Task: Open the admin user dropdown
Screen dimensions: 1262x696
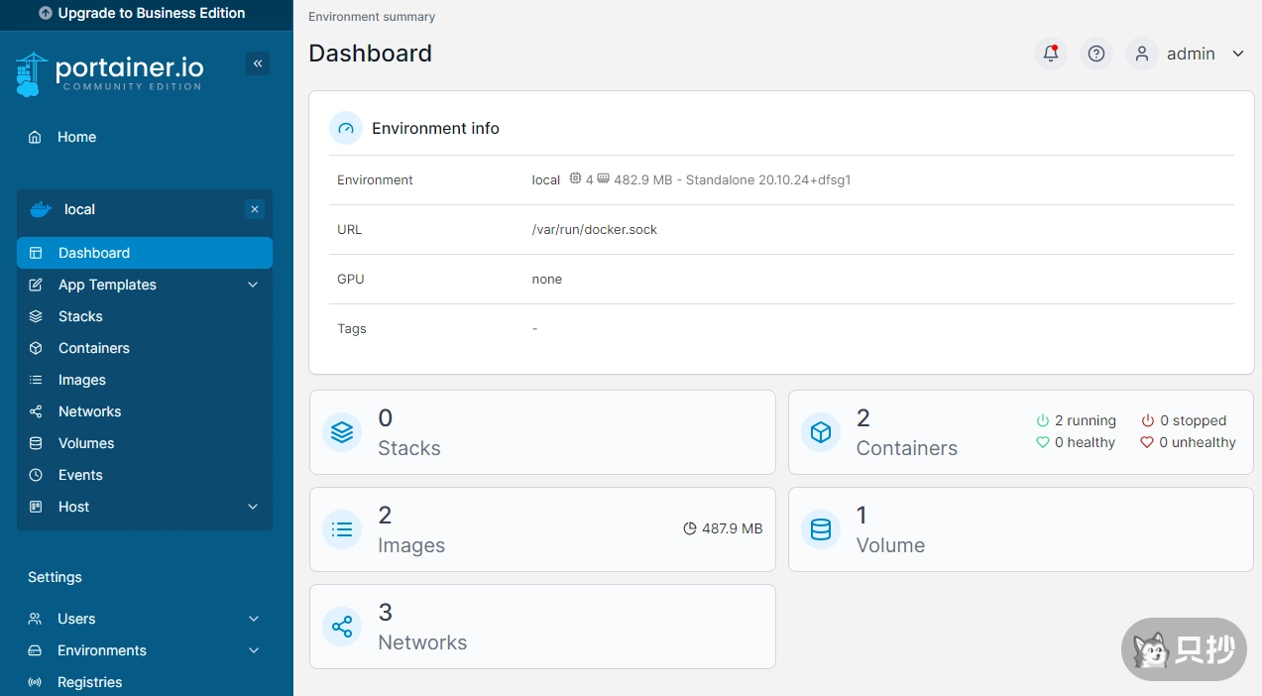Action: [1191, 54]
